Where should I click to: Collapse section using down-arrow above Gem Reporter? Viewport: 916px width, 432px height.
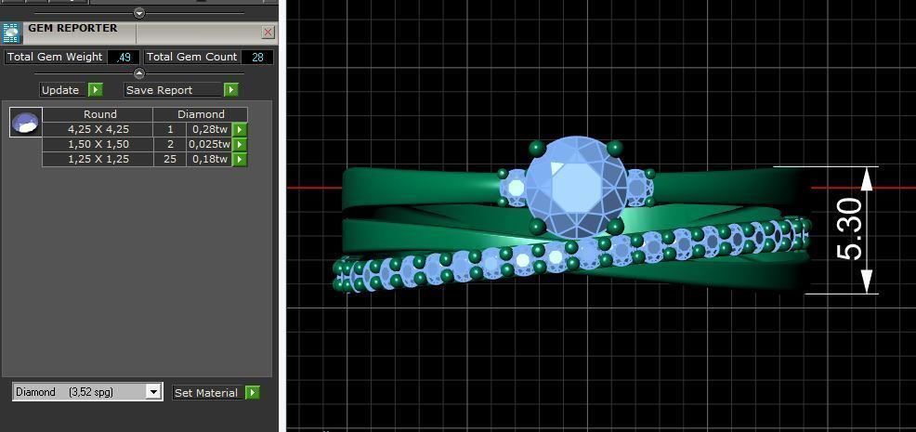click(x=139, y=13)
